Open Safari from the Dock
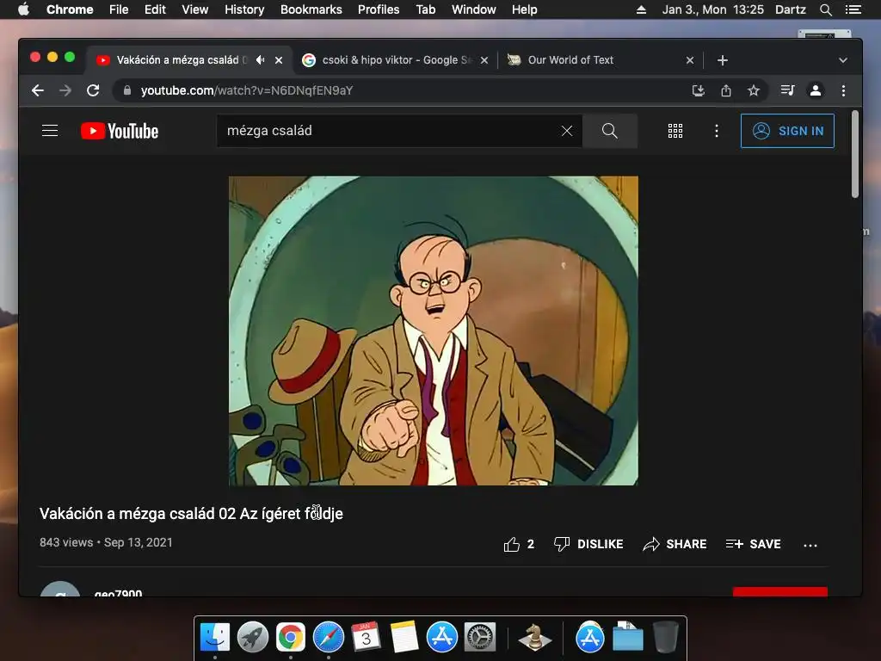Viewport: 881px width, 661px height. click(329, 638)
